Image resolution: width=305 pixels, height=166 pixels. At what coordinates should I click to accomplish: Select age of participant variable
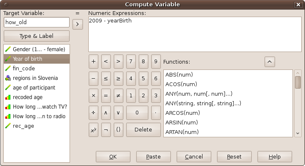tap(37, 87)
